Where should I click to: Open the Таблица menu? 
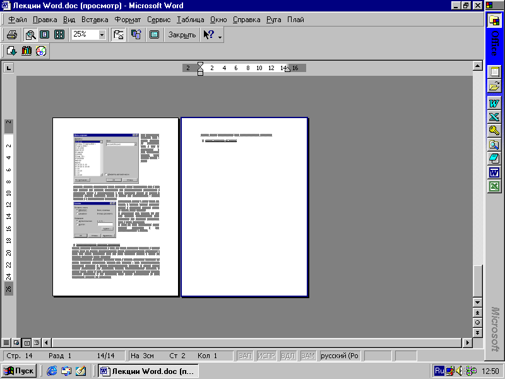[191, 20]
